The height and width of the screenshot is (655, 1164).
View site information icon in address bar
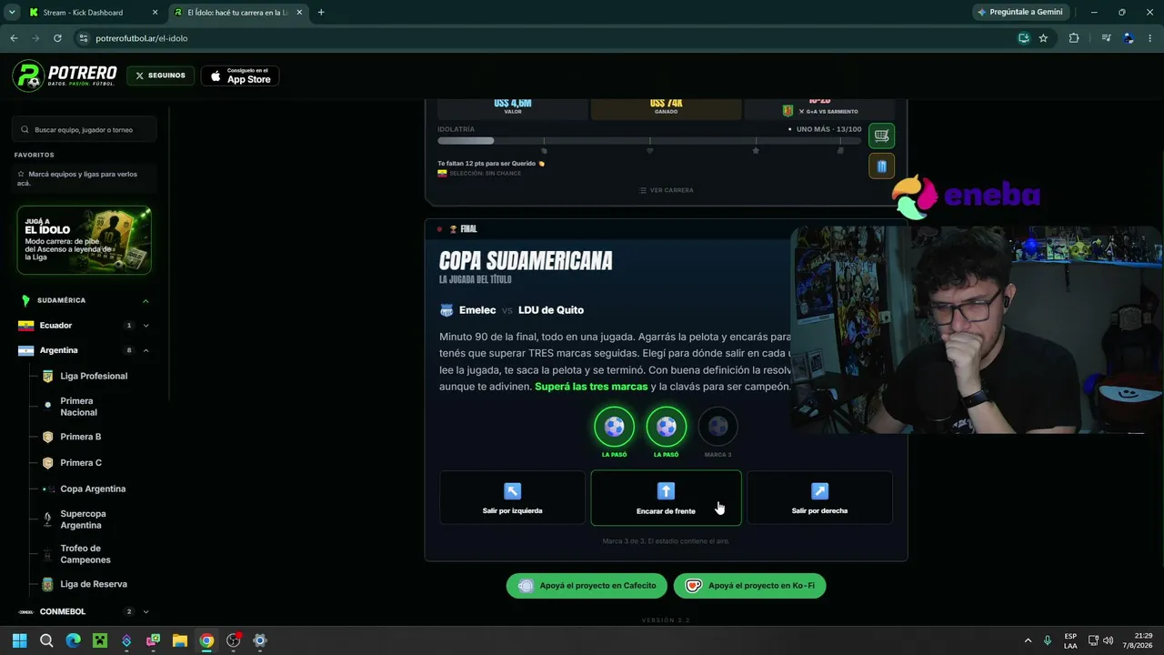pos(84,38)
